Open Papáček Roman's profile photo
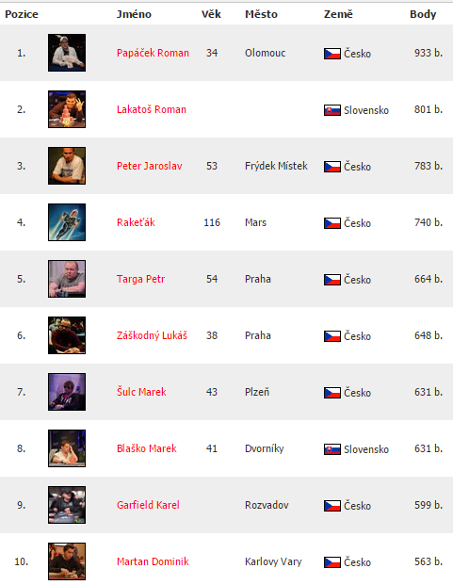Image resolution: width=453 pixels, height=585 pixels. point(67,53)
